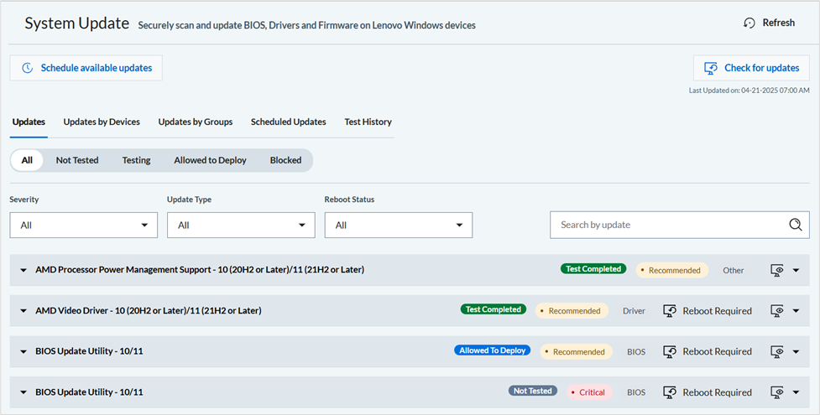Viewport: 820px width, 415px height.
Task: Select the Not Tested filter pill
Action: coord(77,160)
